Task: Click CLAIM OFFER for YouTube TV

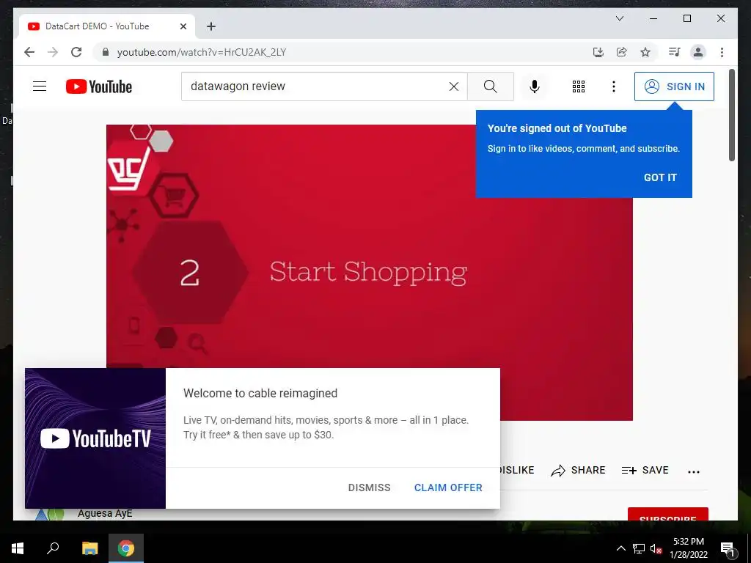Action: point(448,487)
